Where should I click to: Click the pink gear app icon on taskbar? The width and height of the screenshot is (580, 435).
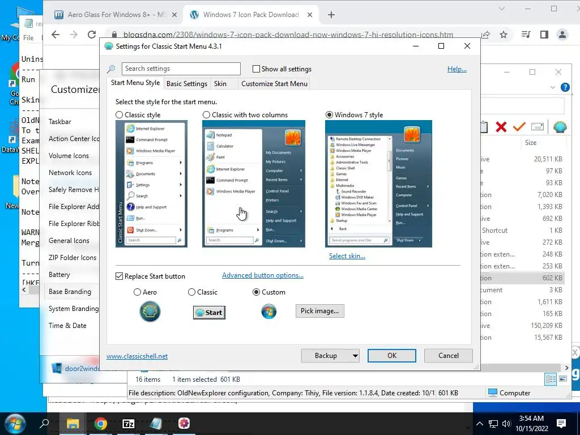pos(184,423)
